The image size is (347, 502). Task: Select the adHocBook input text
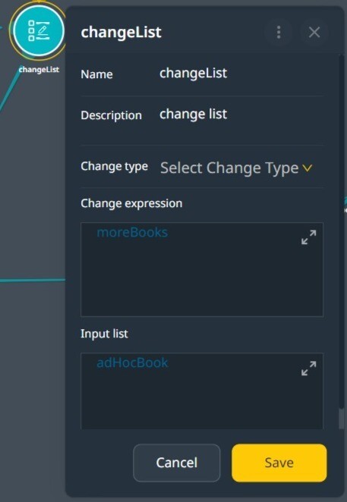(132, 362)
